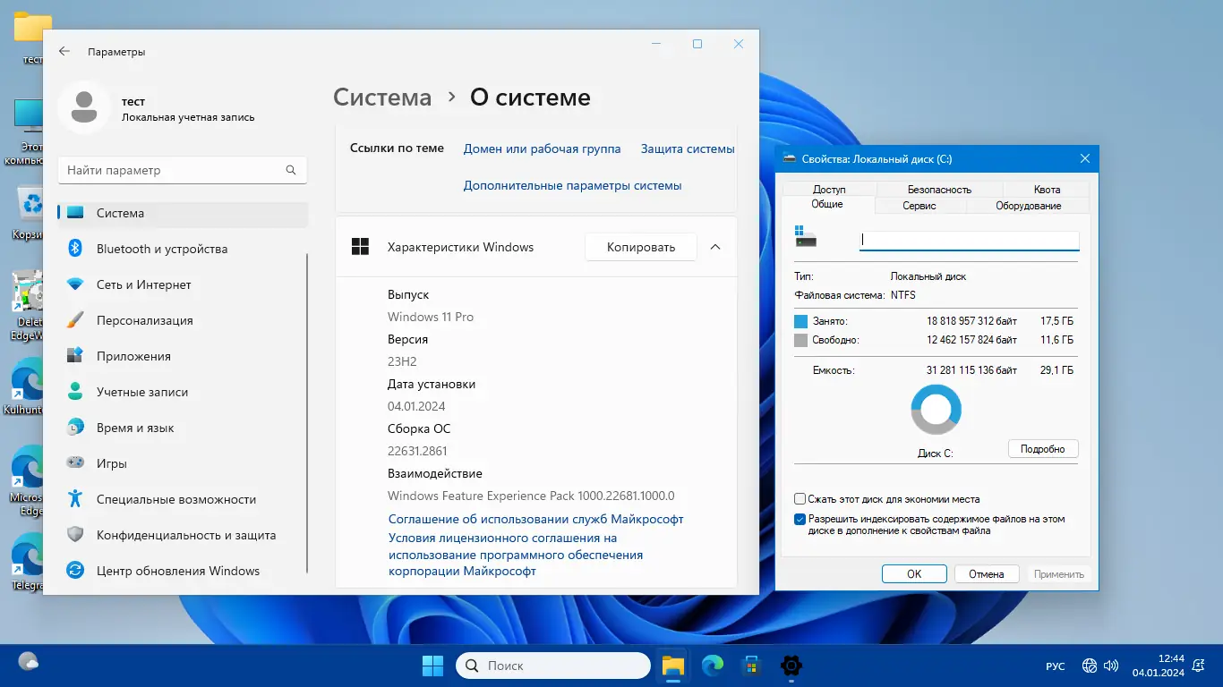Launch Microsoft Edge from the taskbar

point(713,666)
